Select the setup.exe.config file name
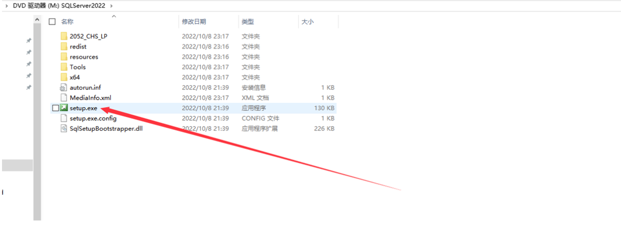621x227 pixels. [93, 118]
